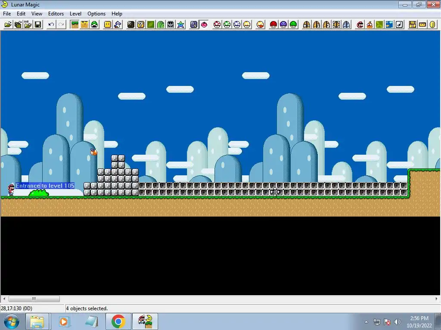Image resolution: width=441 pixels, height=330 pixels.
Task: Click the orange duck-like sprite toolbar icon
Action: click(x=370, y=24)
